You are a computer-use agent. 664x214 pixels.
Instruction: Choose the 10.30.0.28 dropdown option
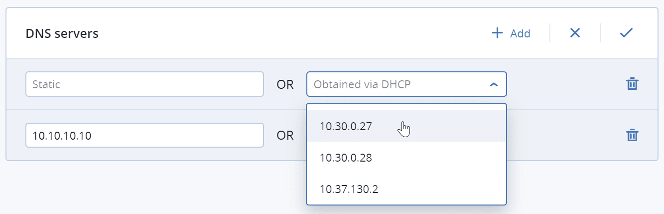346,158
